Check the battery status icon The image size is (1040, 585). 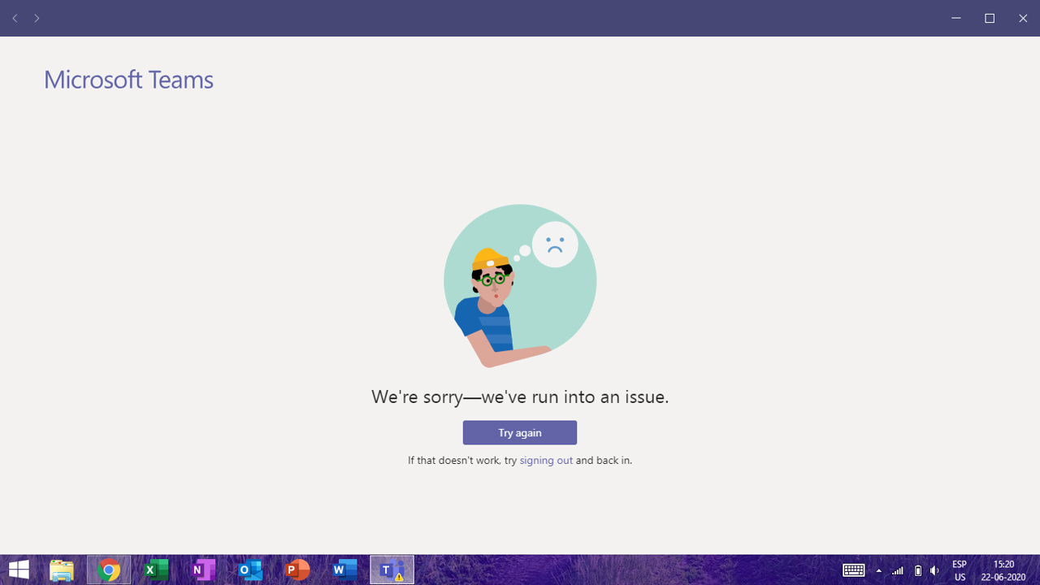918,570
